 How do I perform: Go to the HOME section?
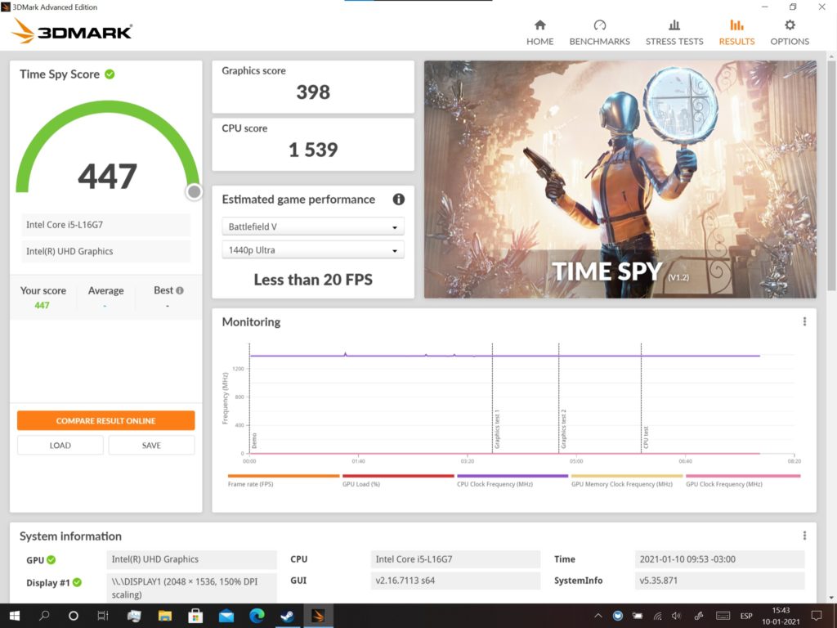point(539,32)
